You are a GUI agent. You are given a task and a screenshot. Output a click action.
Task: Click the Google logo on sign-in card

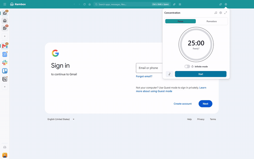(55, 53)
